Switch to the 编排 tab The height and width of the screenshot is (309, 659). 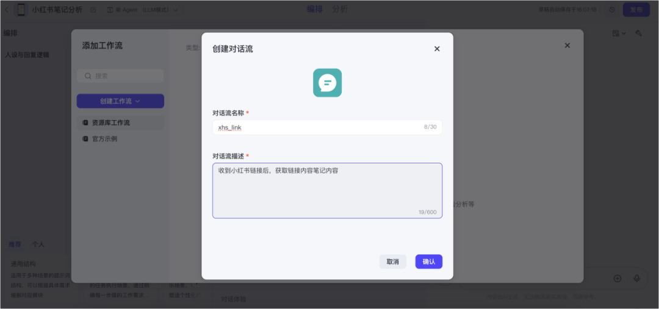click(315, 9)
